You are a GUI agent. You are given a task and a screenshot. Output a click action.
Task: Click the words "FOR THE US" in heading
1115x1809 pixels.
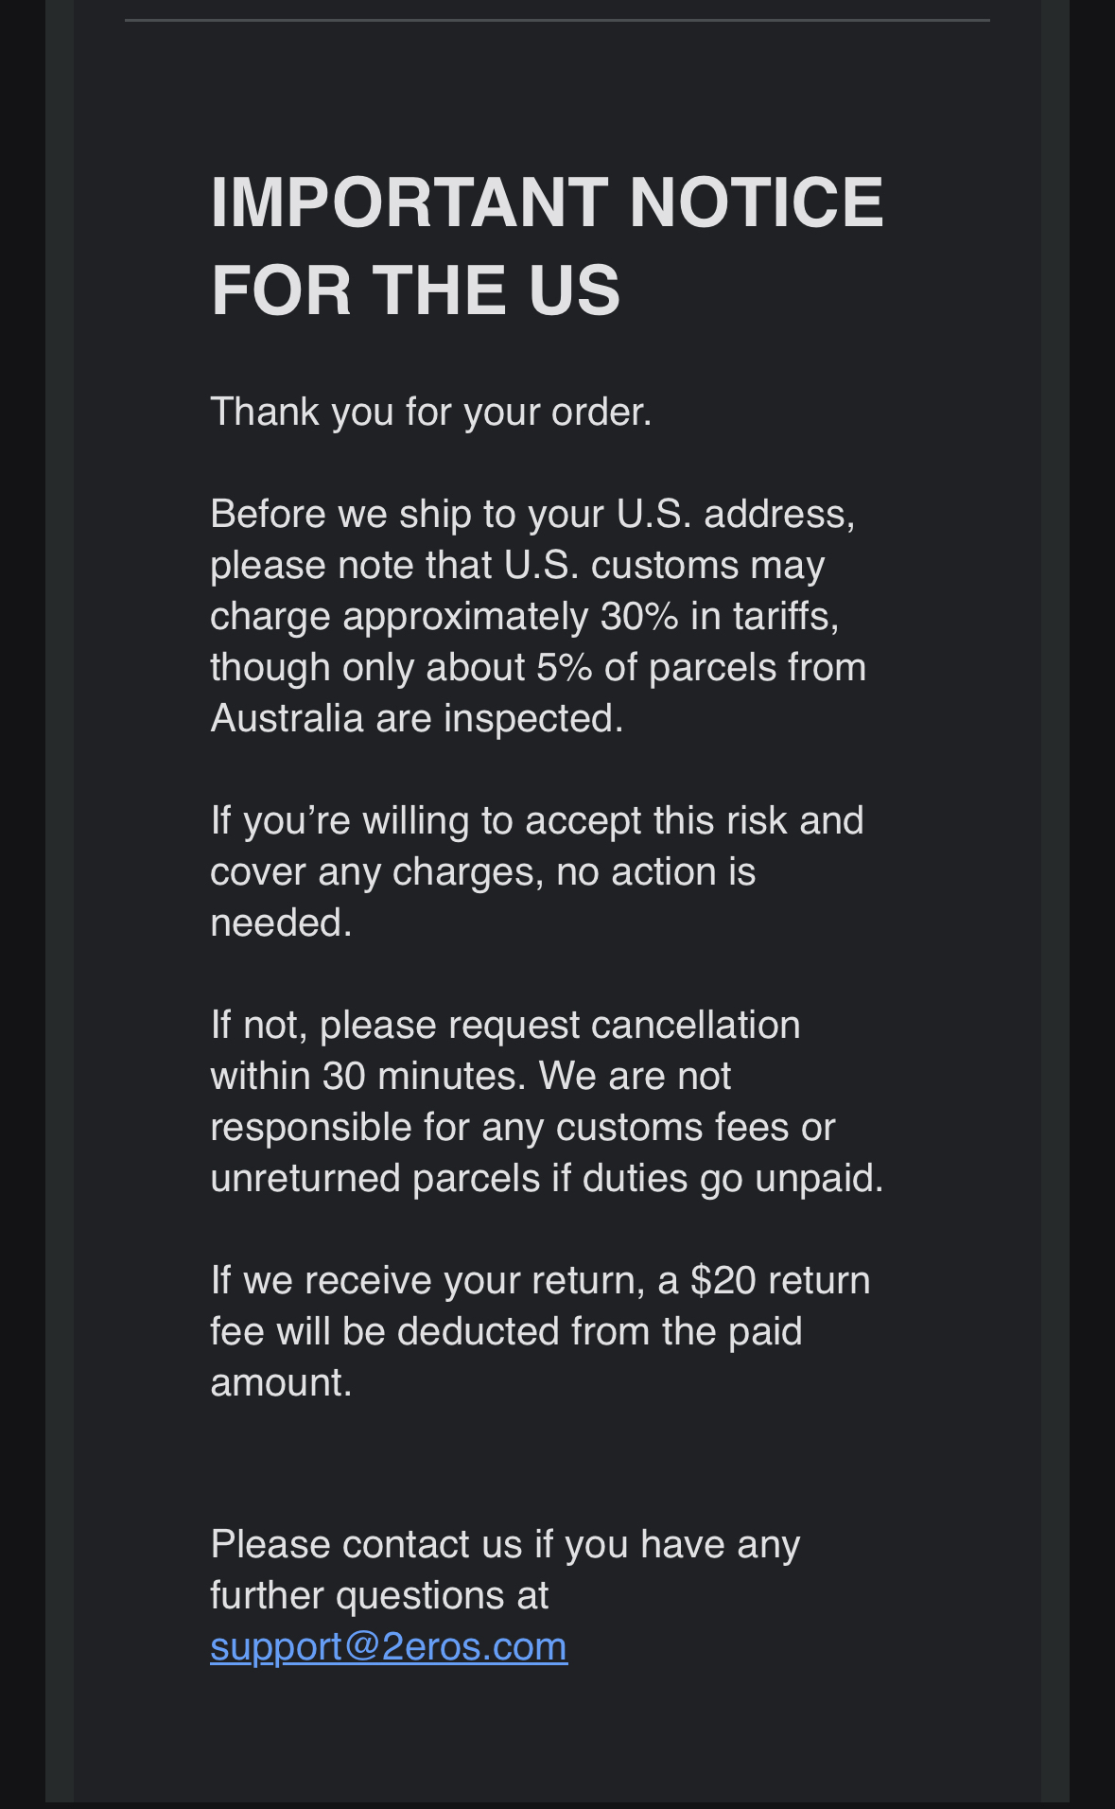coord(415,290)
